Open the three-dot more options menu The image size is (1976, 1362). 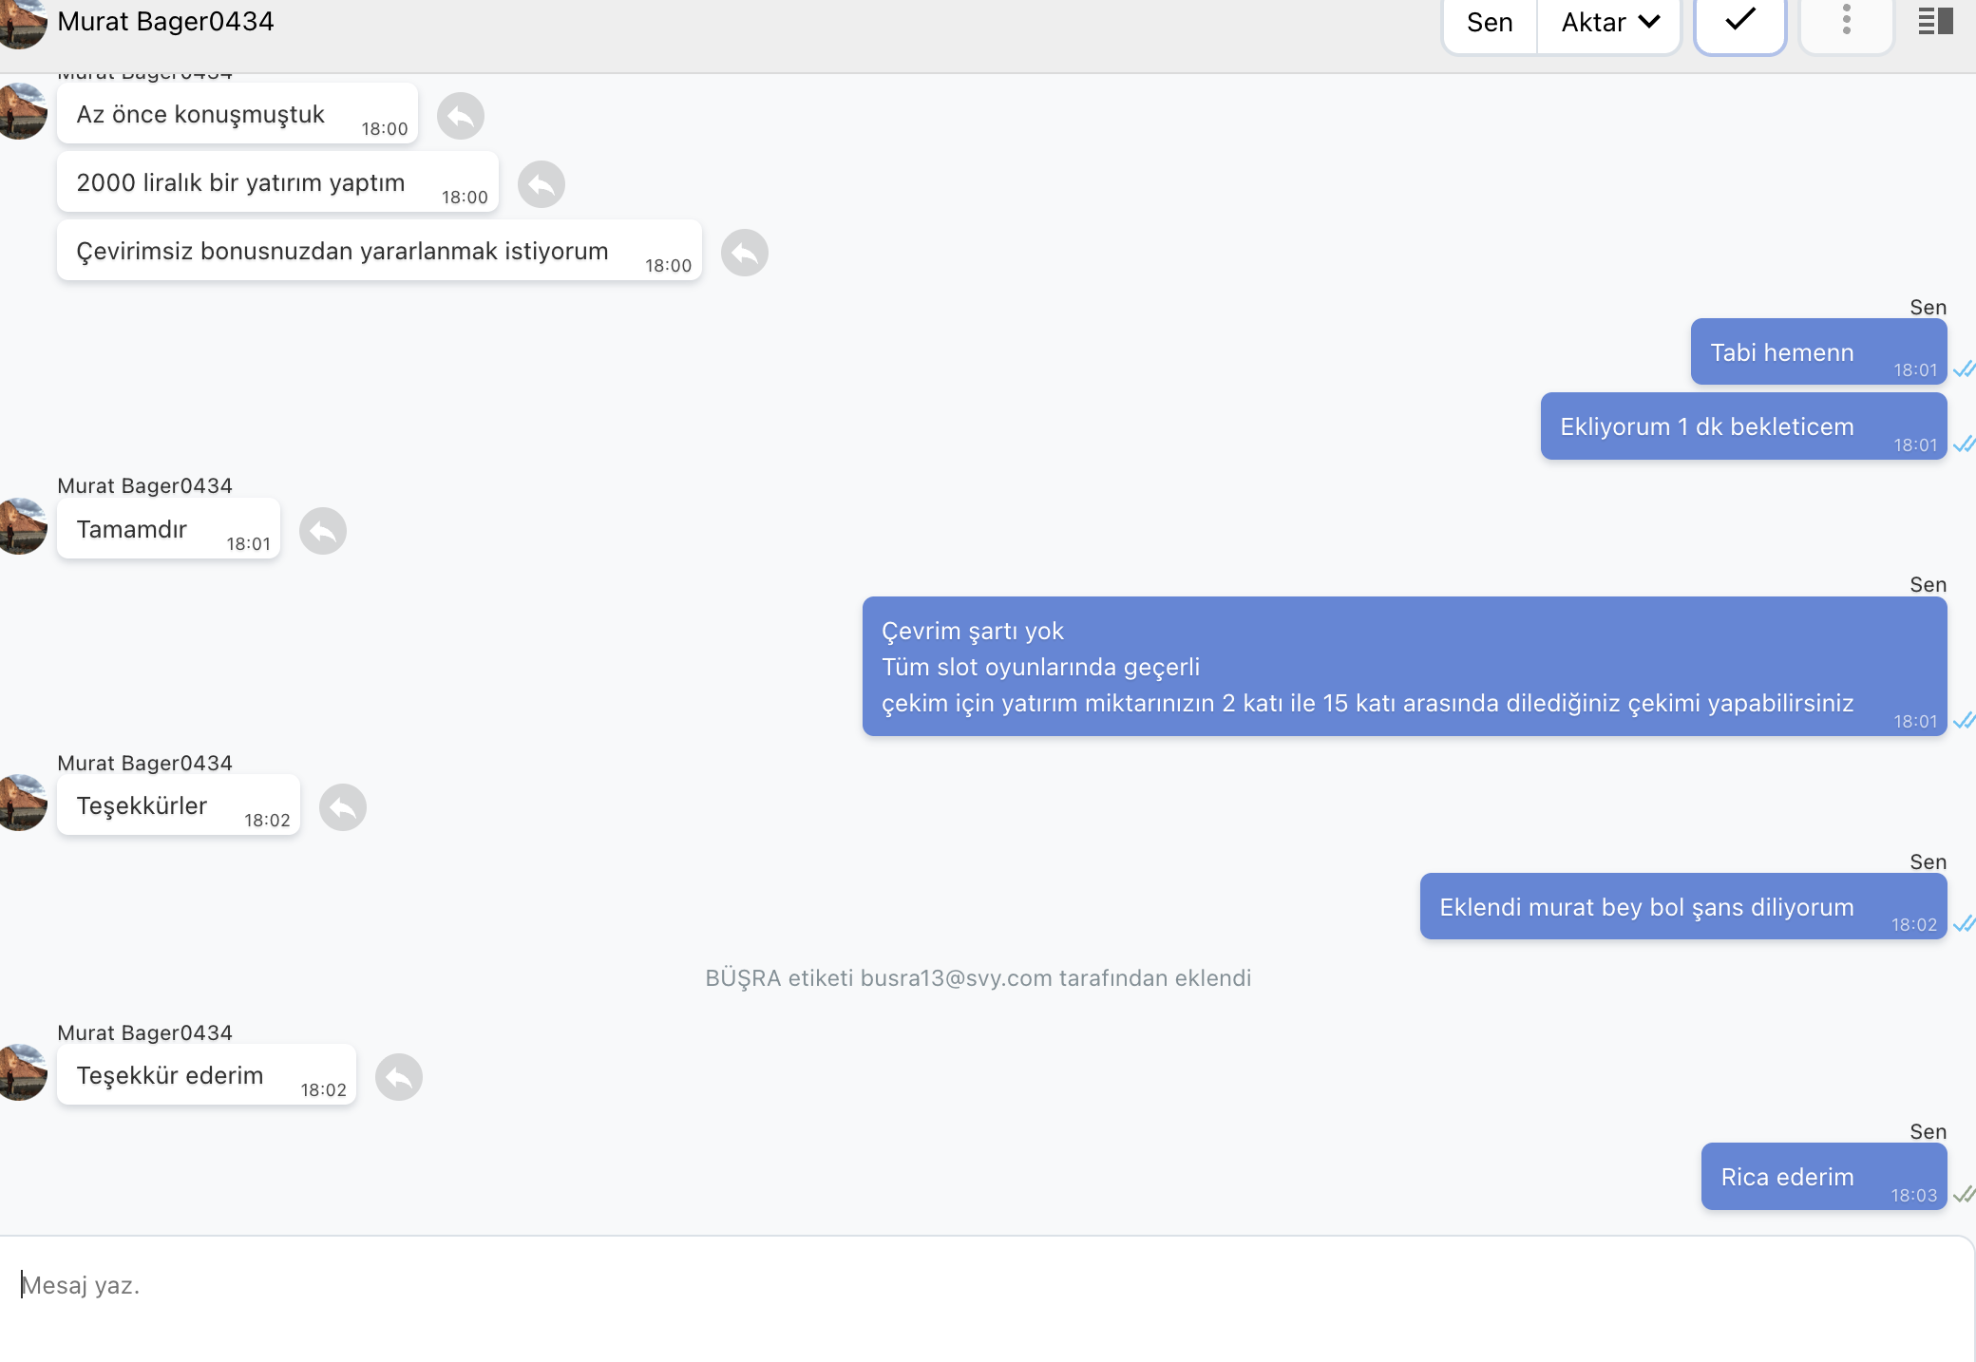click(x=1847, y=21)
